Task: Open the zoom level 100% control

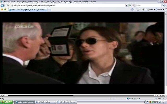Action: 160,99
